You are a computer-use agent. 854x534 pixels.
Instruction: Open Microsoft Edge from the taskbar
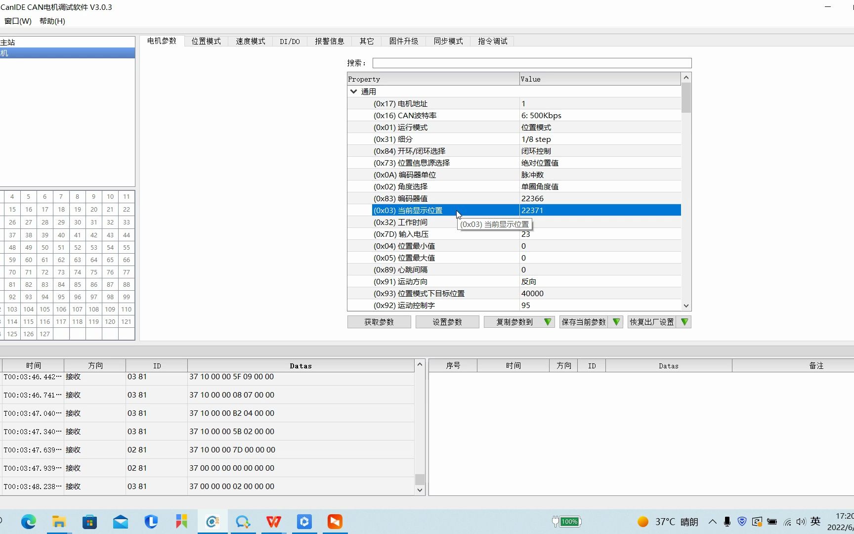(29, 521)
